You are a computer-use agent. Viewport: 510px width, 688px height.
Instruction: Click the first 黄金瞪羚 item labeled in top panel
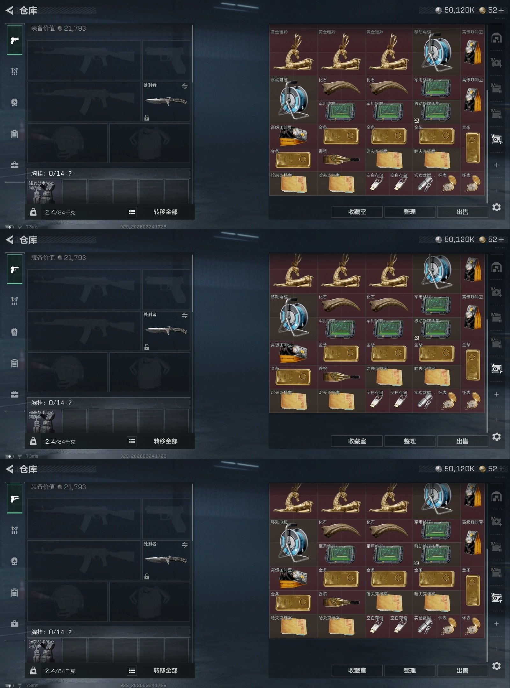[293, 52]
